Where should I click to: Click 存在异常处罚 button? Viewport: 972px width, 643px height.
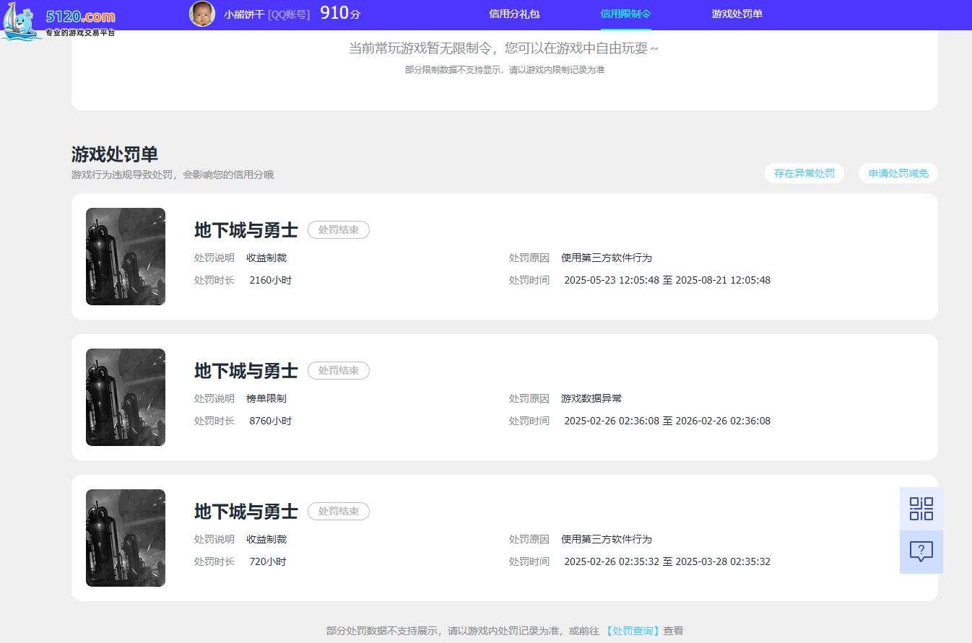tap(804, 173)
